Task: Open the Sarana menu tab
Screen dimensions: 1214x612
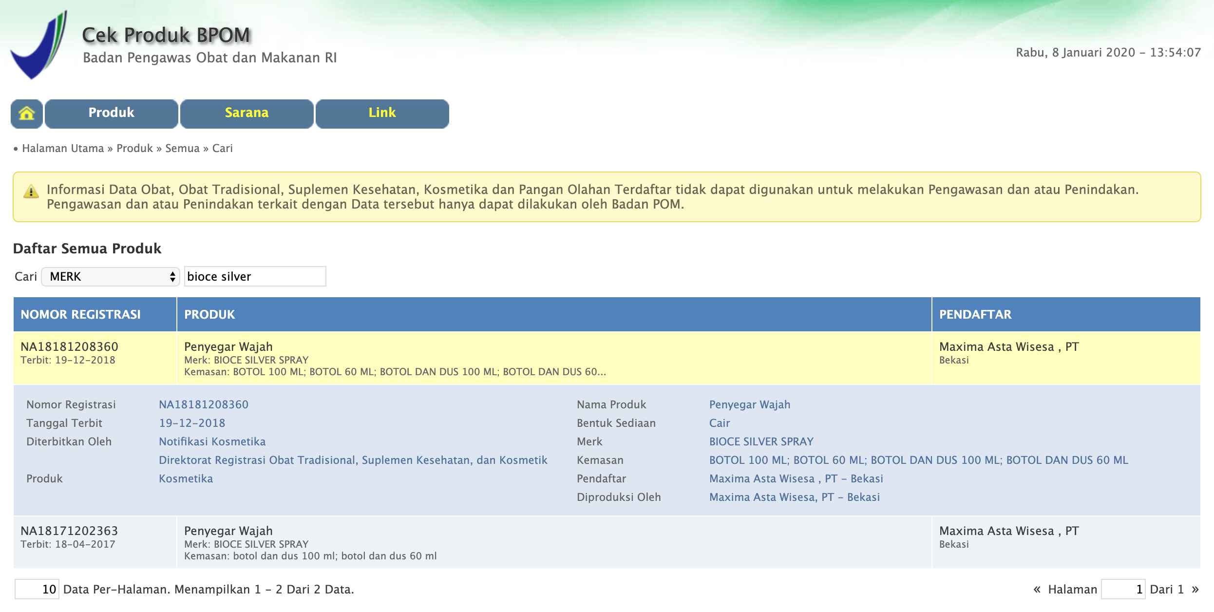Action: pyautogui.click(x=247, y=114)
